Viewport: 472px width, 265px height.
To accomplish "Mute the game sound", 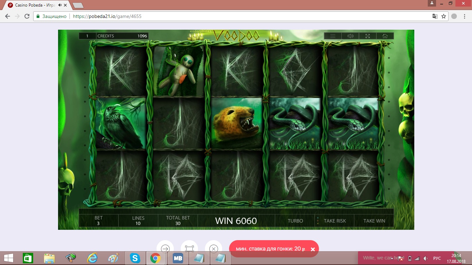I will coord(350,36).
